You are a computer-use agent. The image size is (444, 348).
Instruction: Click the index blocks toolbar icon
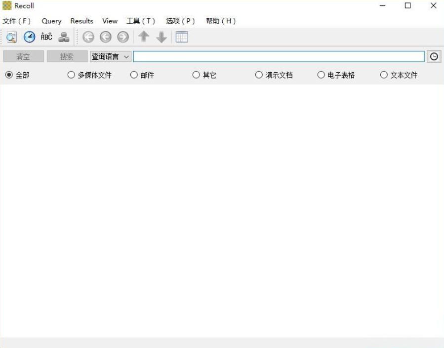coord(64,37)
